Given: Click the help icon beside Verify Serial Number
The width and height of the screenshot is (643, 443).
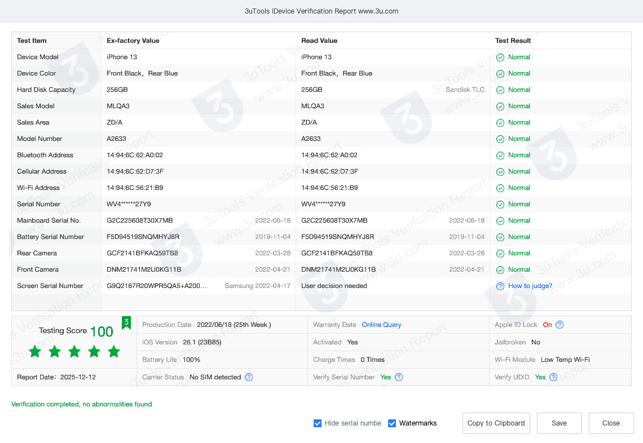Looking at the screenshot, I should point(399,377).
